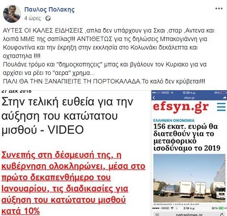Open the 4 ώρες post timestamp
Screen dimensions: 227x216
click(32, 18)
